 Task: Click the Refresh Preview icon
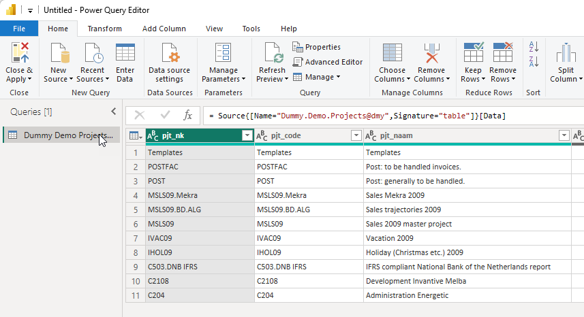pos(272,53)
